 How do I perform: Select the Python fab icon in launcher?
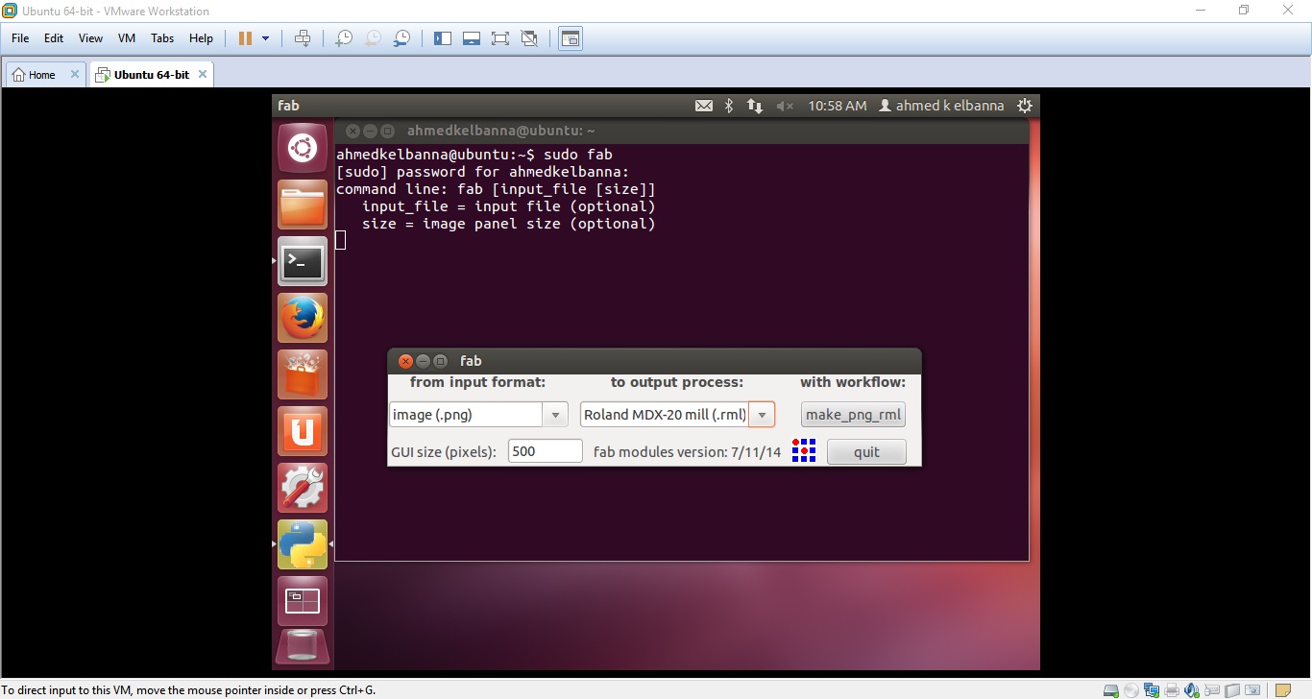click(x=303, y=544)
